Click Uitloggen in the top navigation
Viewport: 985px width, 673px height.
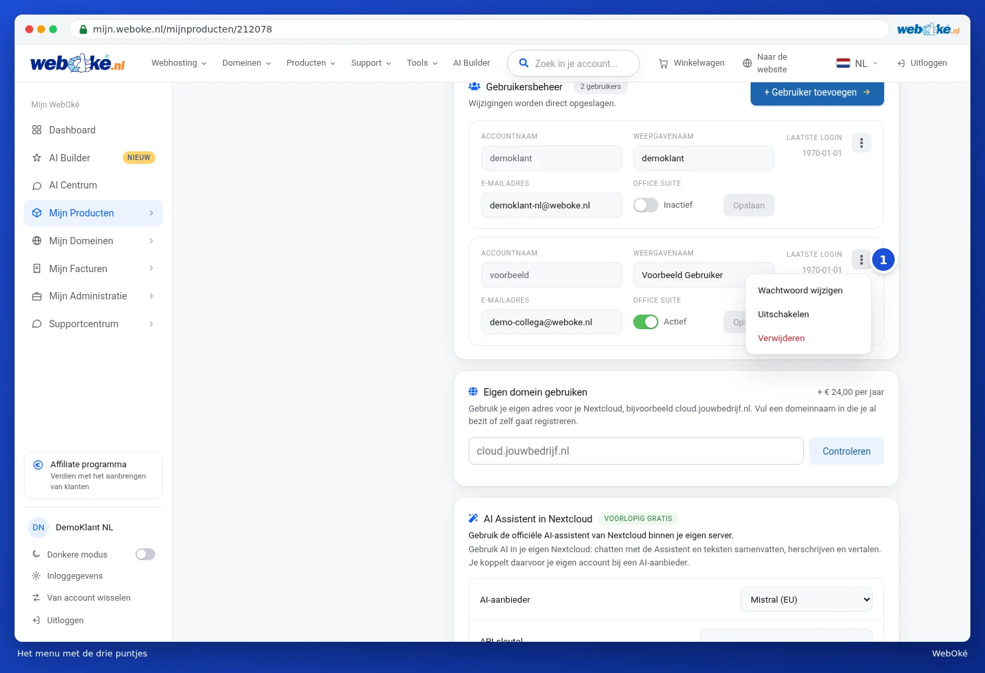(x=922, y=63)
